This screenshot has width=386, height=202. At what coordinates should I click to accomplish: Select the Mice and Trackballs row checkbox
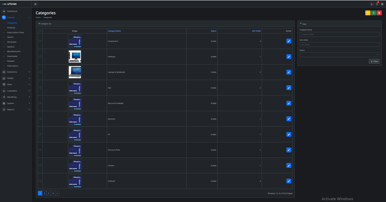40,103
